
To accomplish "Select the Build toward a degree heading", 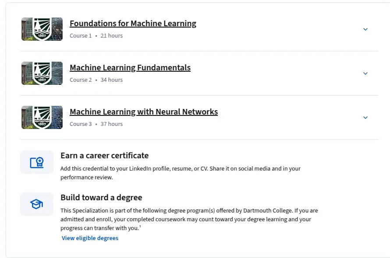I will coord(101,197).
